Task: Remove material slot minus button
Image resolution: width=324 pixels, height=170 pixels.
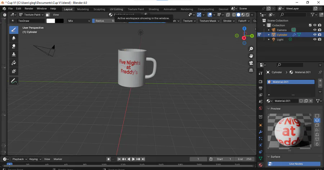Action: tap(320, 85)
